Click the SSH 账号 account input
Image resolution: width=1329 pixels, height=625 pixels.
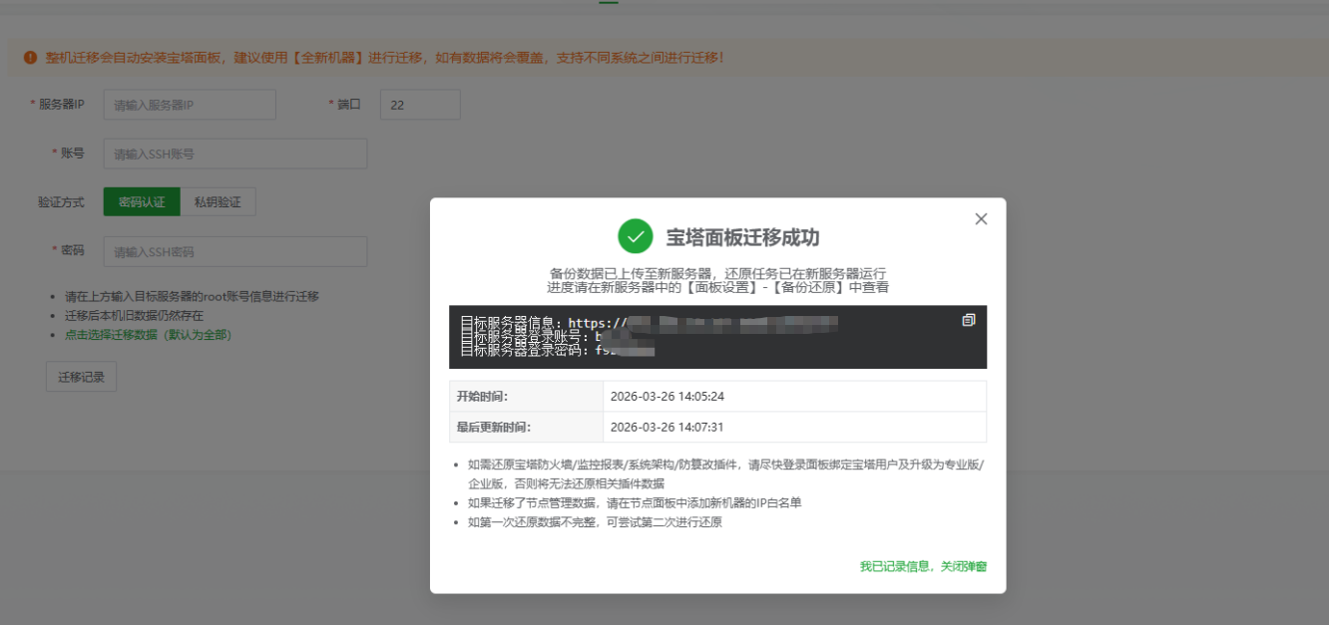235,153
